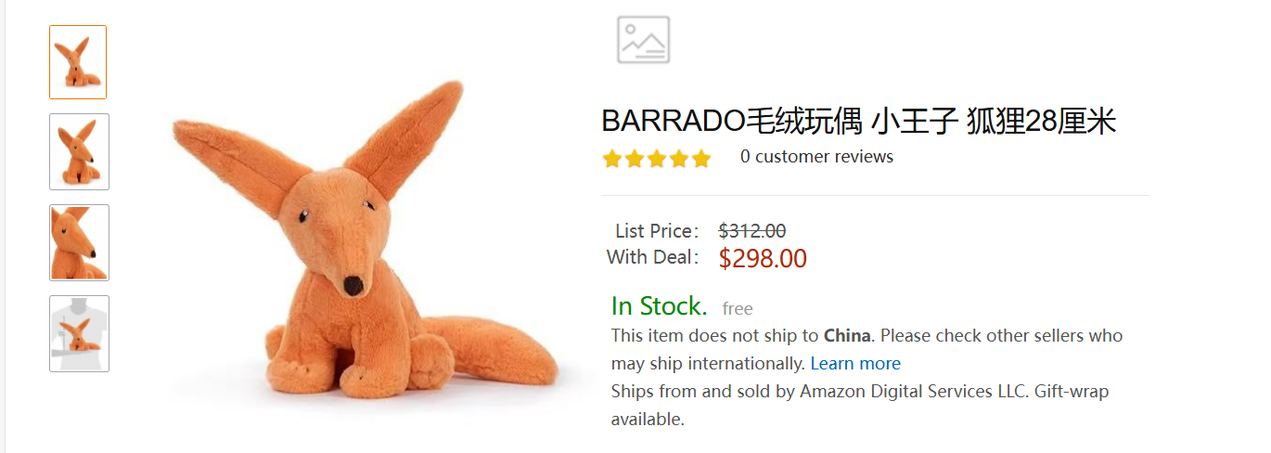Click the third rating star
Image resolution: width=1271 pixels, height=453 pixels.
pos(657,159)
